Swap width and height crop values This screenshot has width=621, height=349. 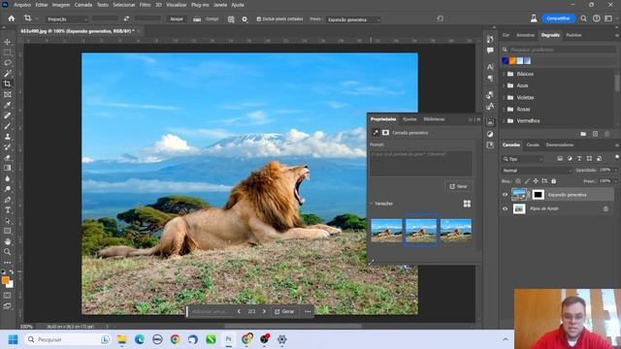[126, 18]
